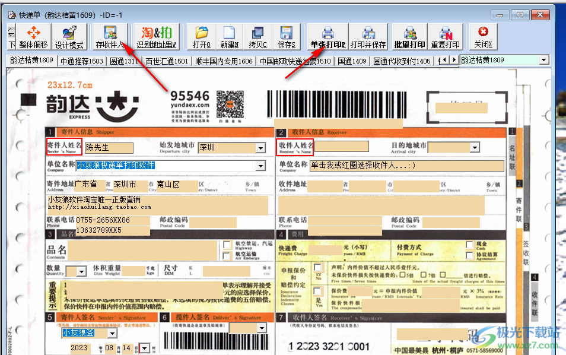Screen dimensions: 566x355
Task: Click the recipient address text area
Action: pyautogui.click(x=381, y=205)
